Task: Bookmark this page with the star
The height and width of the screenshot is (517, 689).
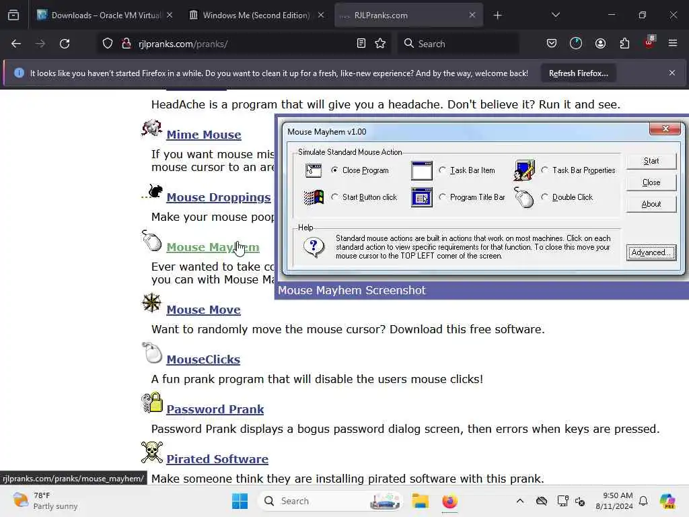Action: tap(380, 44)
